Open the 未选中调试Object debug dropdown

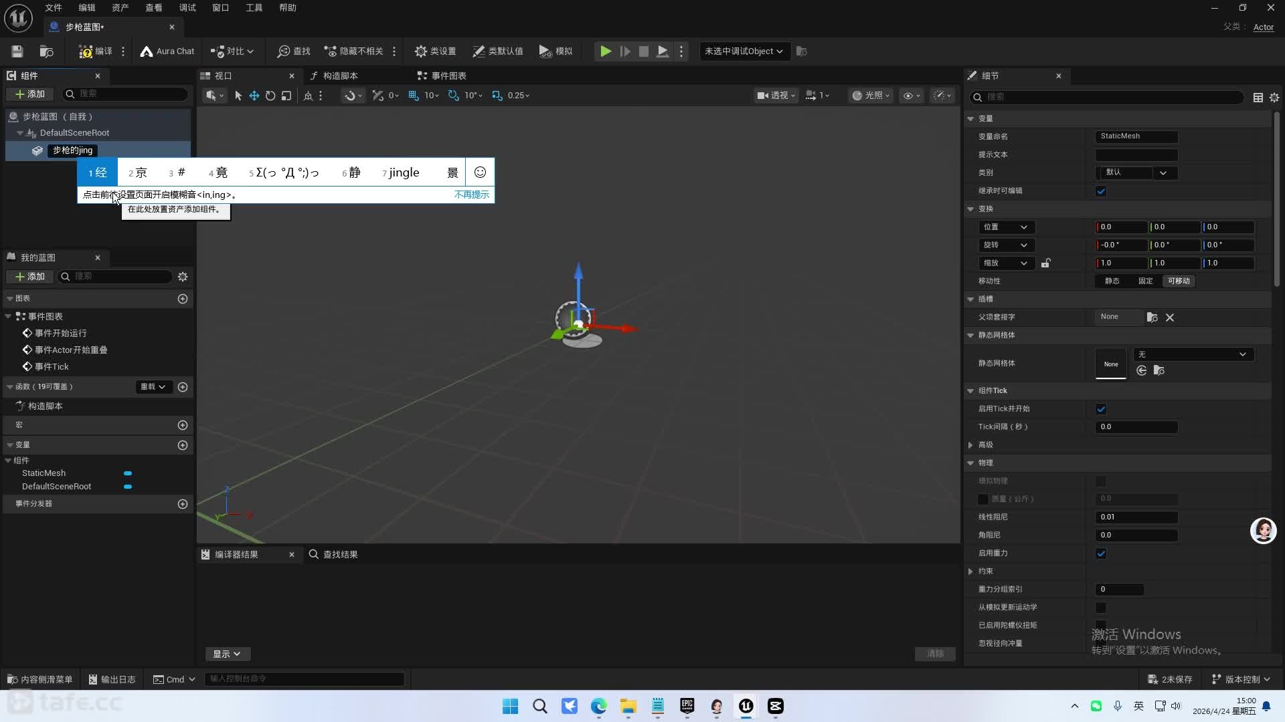tap(744, 51)
